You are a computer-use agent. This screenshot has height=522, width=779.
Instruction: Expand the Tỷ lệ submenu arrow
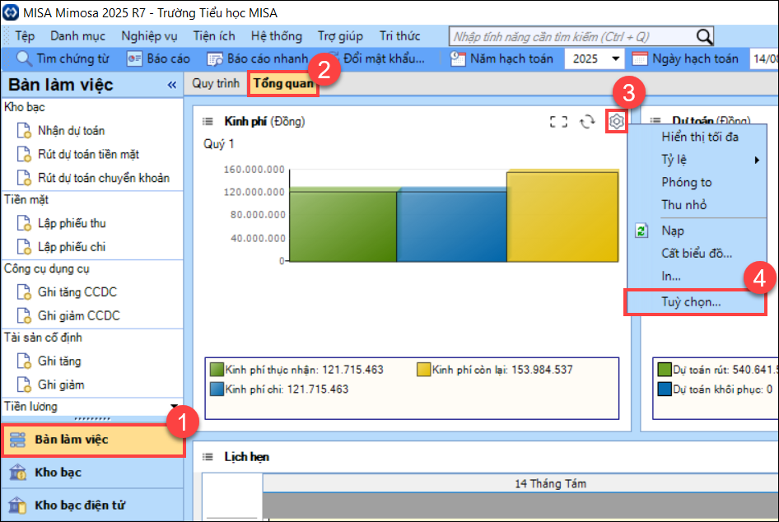757,160
